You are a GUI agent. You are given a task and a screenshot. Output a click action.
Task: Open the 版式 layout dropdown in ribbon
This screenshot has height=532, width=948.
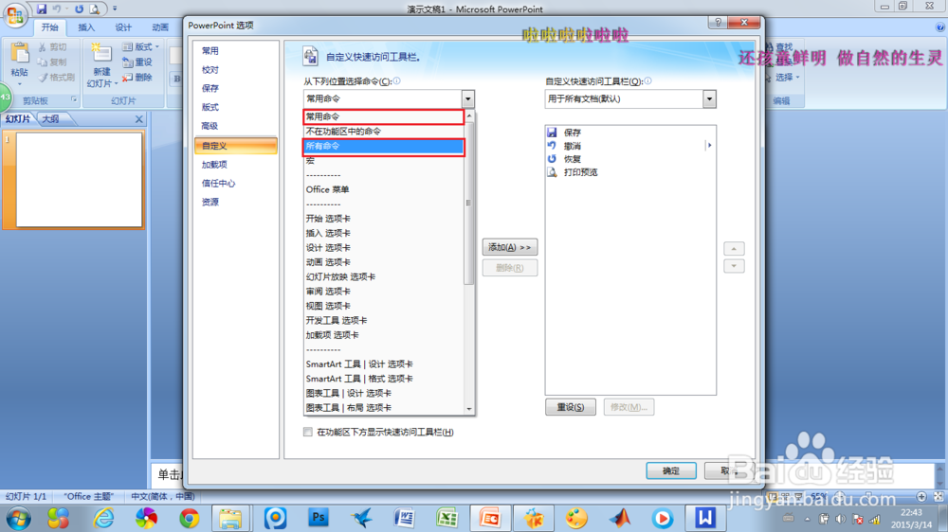[140, 46]
